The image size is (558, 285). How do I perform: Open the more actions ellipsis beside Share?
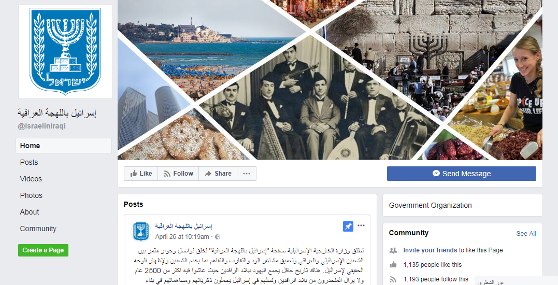247,174
